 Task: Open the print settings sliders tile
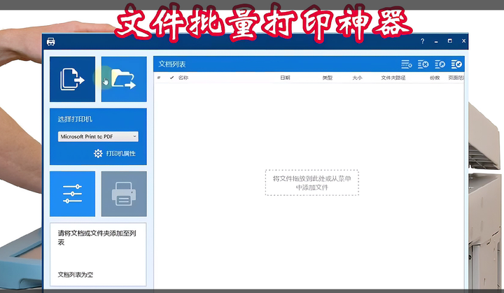click(72, 194)
